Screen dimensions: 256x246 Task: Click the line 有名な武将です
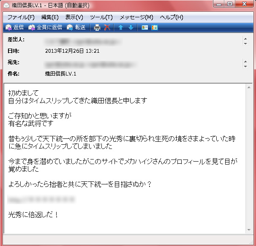pyautogui.click(x=31, y=123)
